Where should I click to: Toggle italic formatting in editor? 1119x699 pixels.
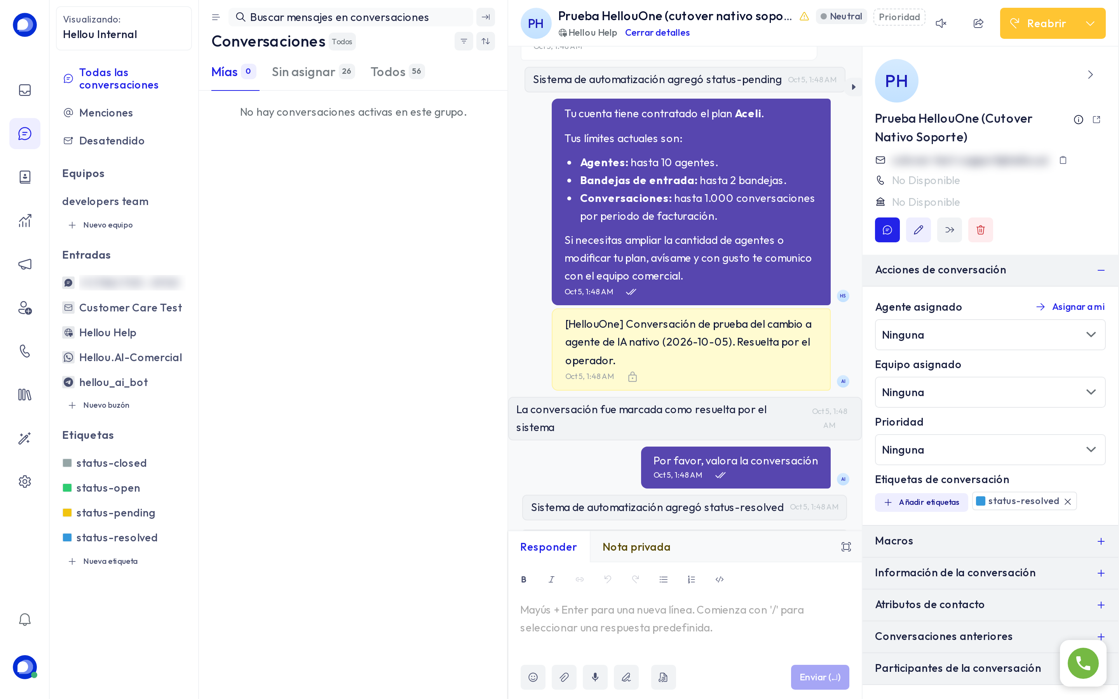[x=551, y=579]
